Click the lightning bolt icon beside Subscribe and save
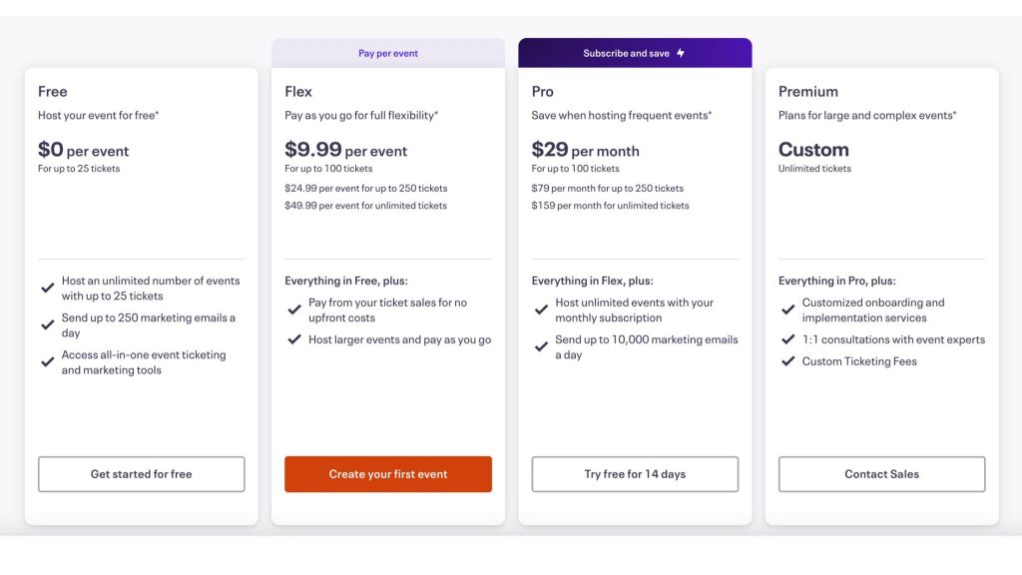Screen dimensions: 1022x575 tap(681, 53)
